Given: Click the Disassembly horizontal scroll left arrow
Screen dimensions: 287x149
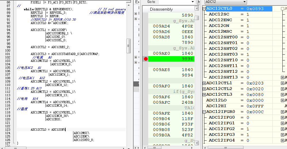Looking at the screenshot, I should [x=145, y=148].
